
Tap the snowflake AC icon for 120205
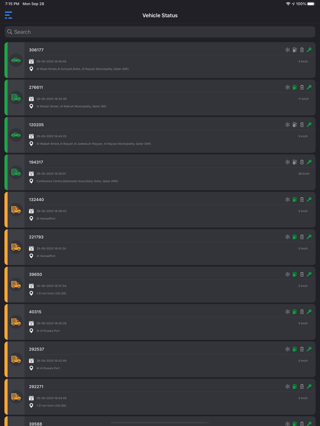click(287, 125)
